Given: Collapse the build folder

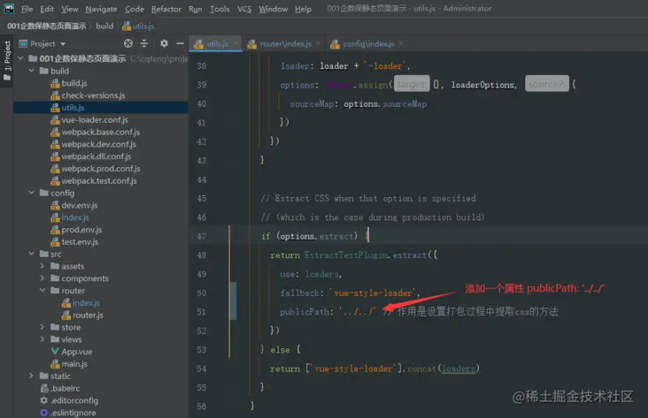Looking at the screenshot, I should [31, 71].
